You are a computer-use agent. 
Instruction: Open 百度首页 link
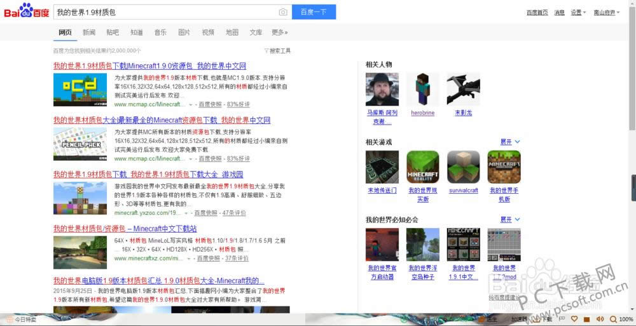click(537, 13)
